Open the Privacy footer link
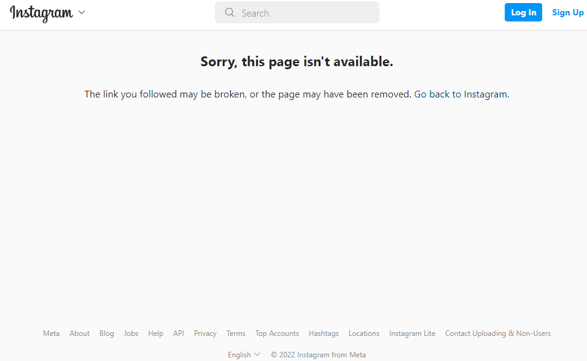The image size is (587, 361). [205, 333]
